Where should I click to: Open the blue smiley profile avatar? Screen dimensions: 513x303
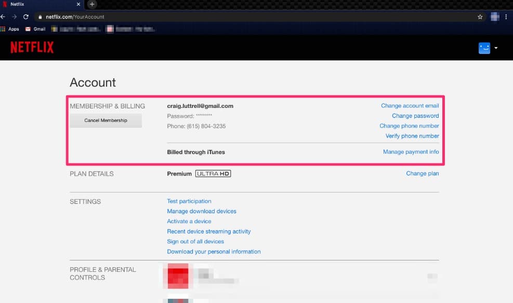pyautogui.click(x=484, y=48)
